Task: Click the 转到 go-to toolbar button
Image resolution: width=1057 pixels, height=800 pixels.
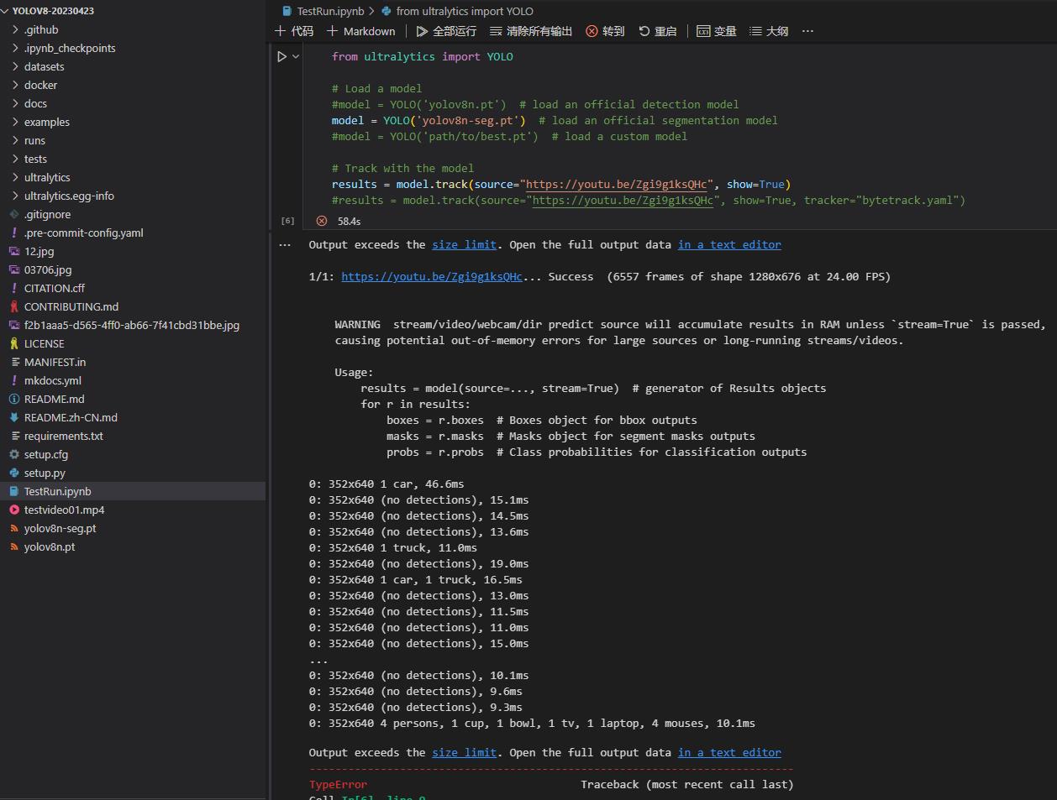Action: (x=605, y=31)
